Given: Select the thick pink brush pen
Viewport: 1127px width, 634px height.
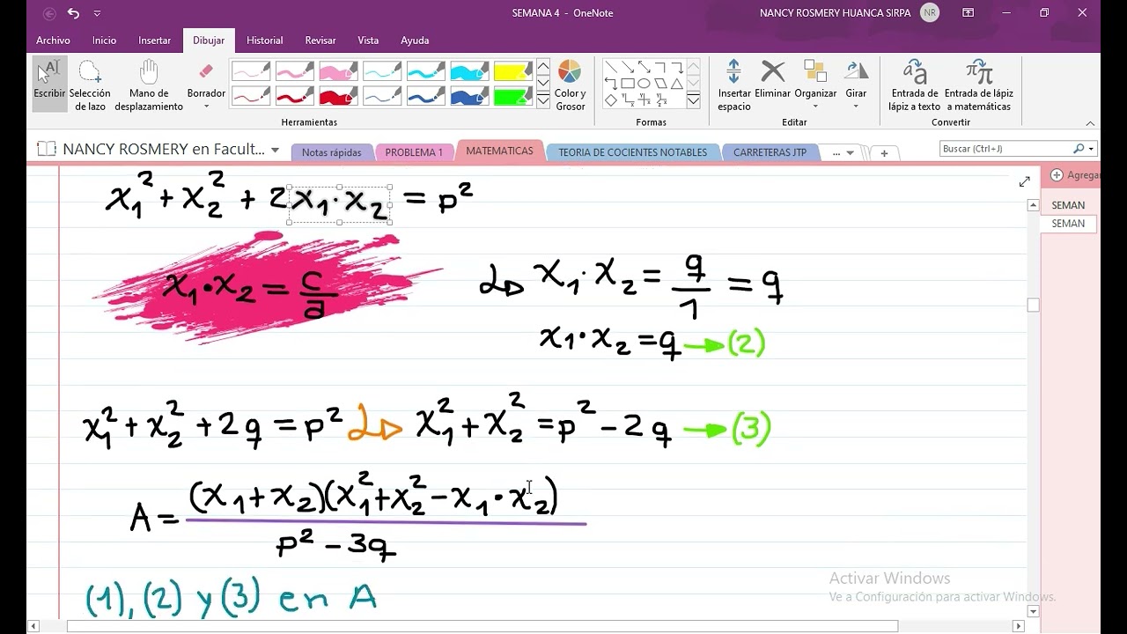Looking at the screenshot, I should point(338,71).
